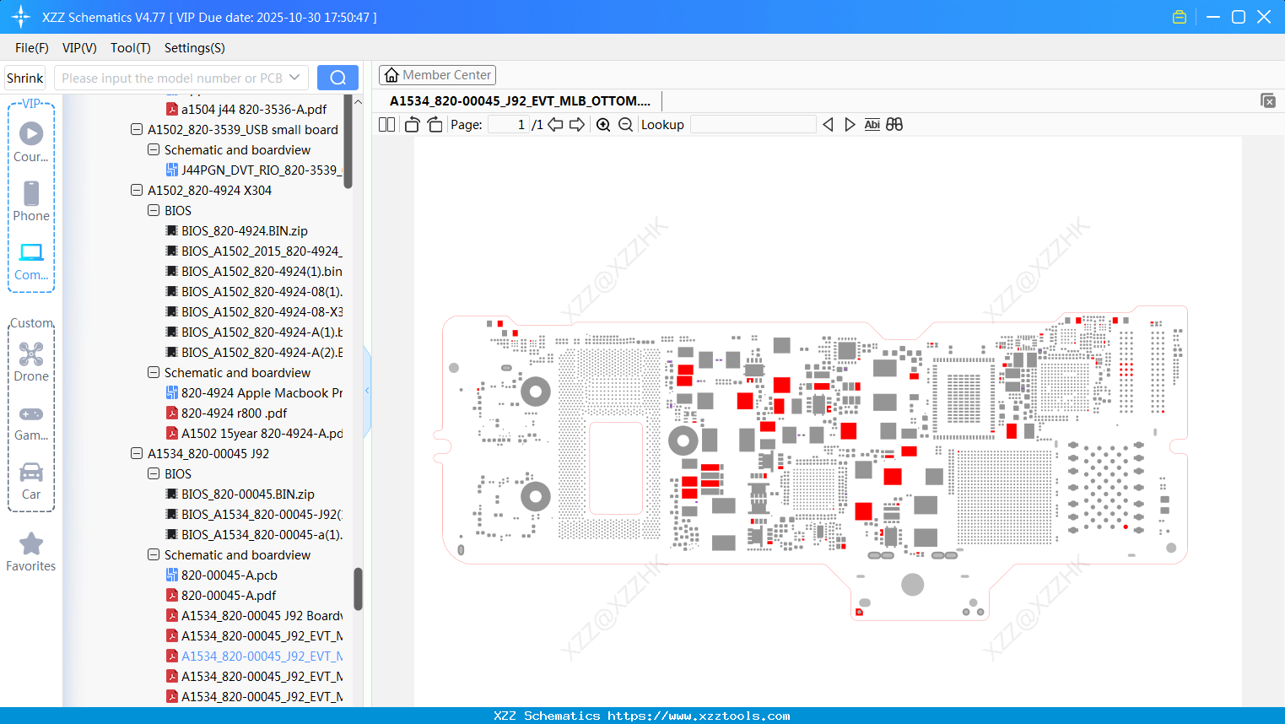
Task: Select the A1534_820-00045_J92_EVT_MLB_OTTOM tab
Action: 520,101
